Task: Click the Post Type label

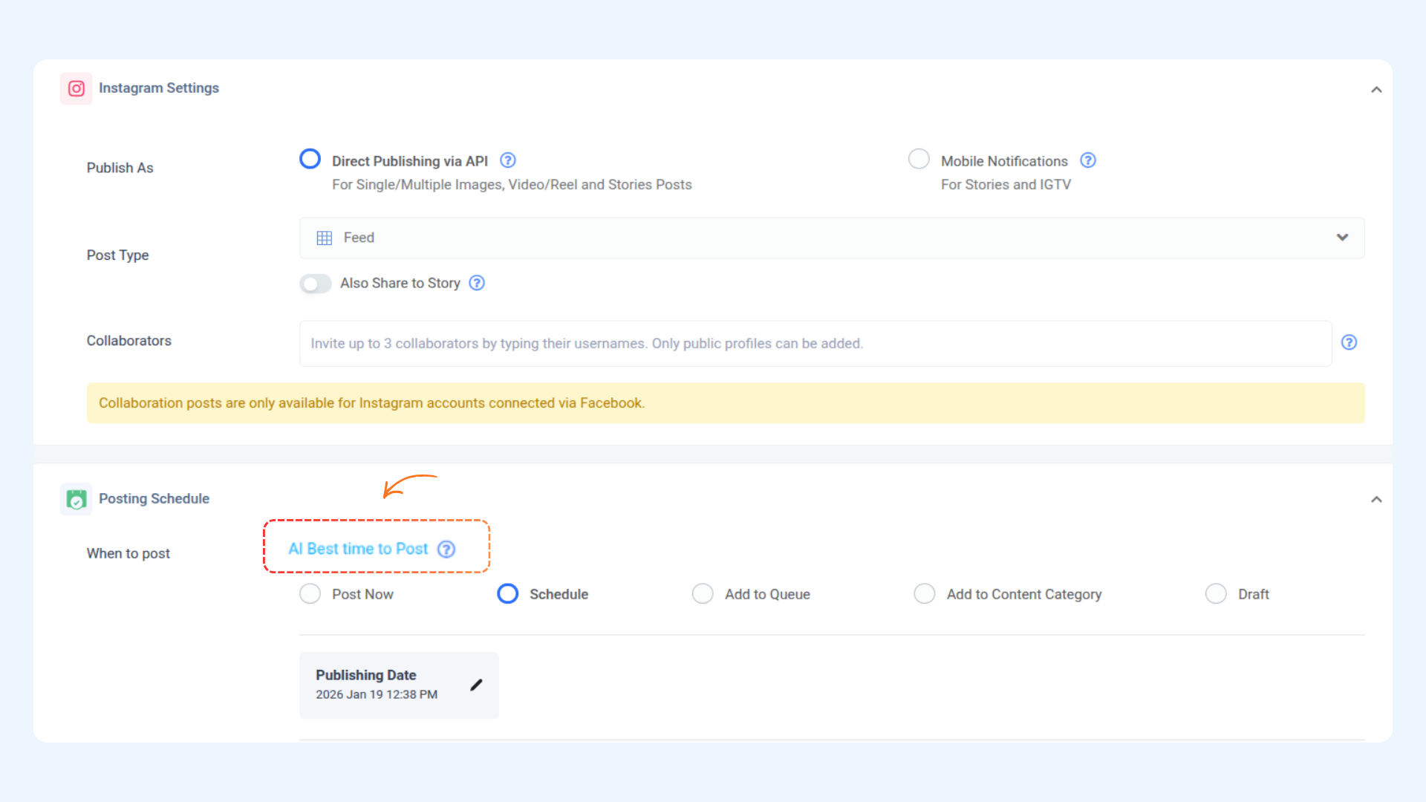Action: tap(117, 255)
